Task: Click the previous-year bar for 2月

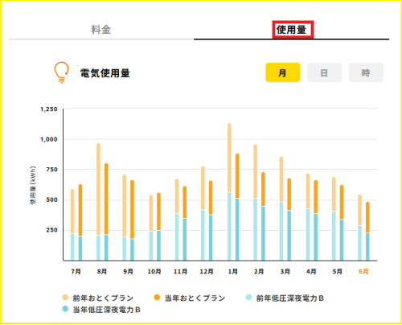Action: pos(256,202)
